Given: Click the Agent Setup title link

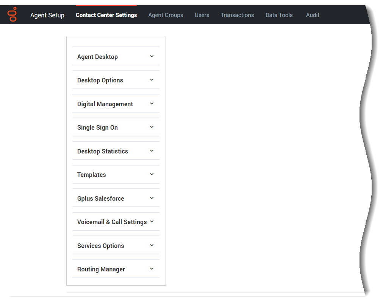Looking at the screenshot, I should [x=47, y=15].
